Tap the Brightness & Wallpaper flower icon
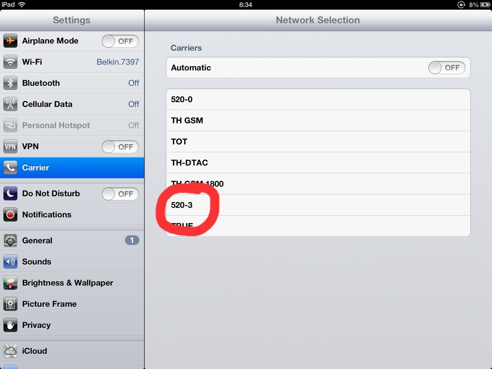The width and height of the screenshot is (492, 369). point(10,283)
